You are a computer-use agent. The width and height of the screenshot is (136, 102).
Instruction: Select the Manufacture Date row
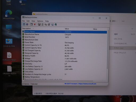65,40
